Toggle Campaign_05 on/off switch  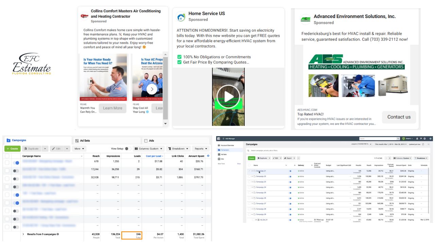290,193
